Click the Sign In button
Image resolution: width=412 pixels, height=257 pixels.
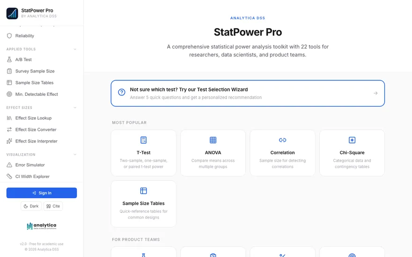tap(42, 193)
